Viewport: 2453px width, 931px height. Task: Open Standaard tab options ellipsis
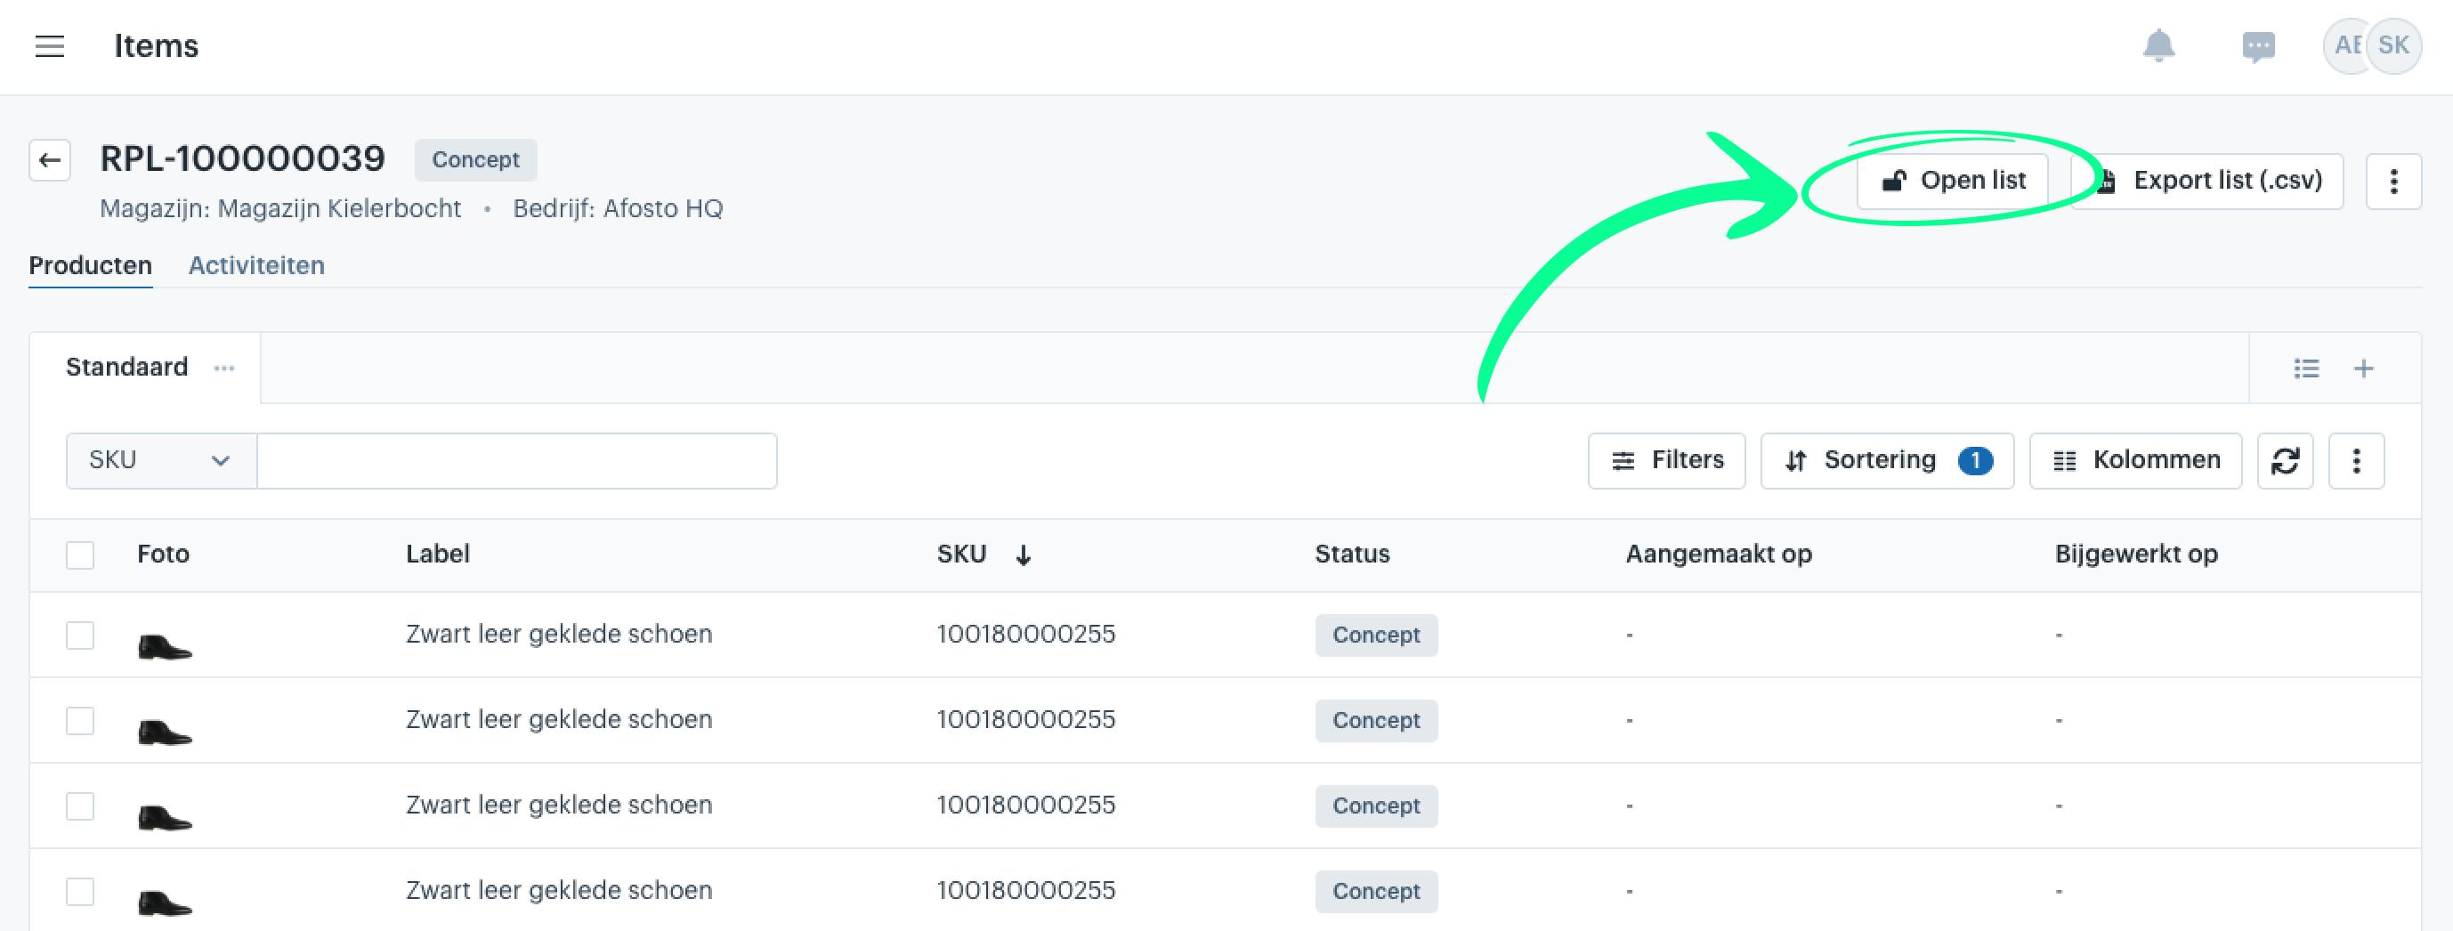pos(223,368)
